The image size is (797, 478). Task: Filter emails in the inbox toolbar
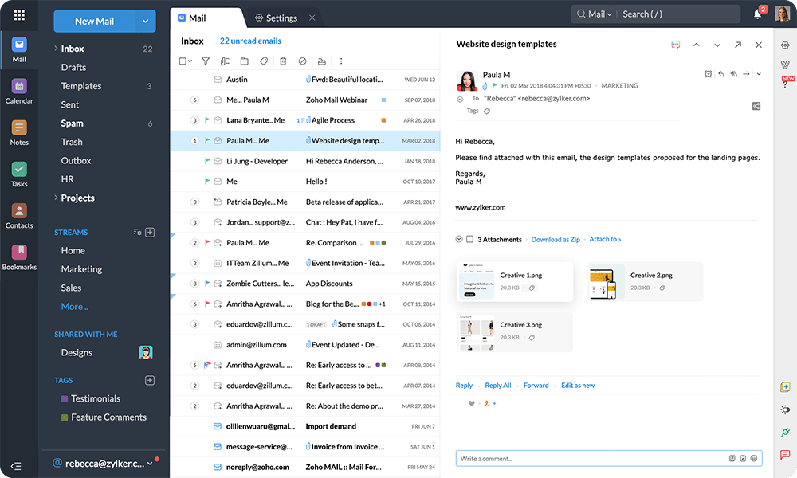205,61
